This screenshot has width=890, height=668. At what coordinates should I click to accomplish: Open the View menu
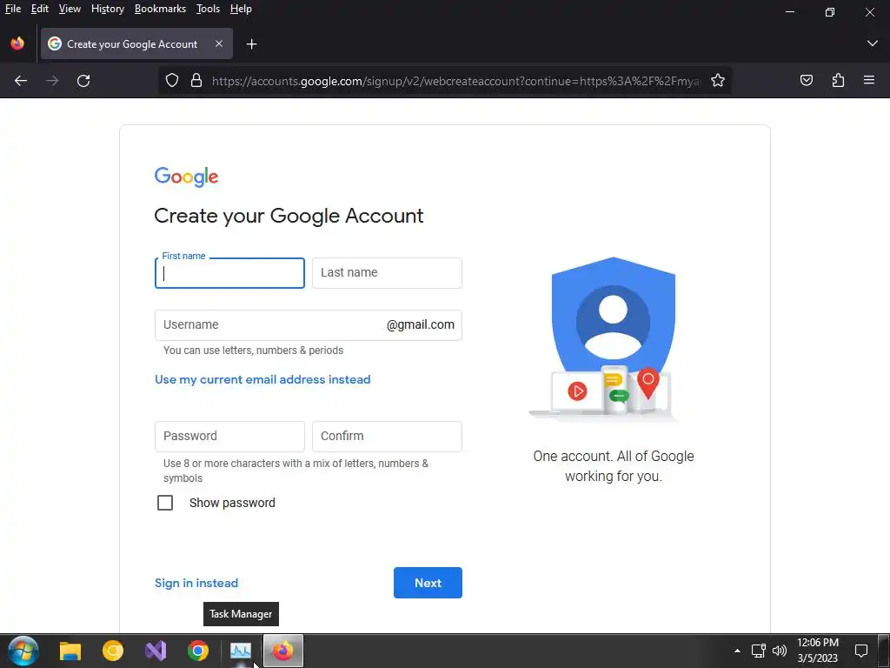point(70,9)
